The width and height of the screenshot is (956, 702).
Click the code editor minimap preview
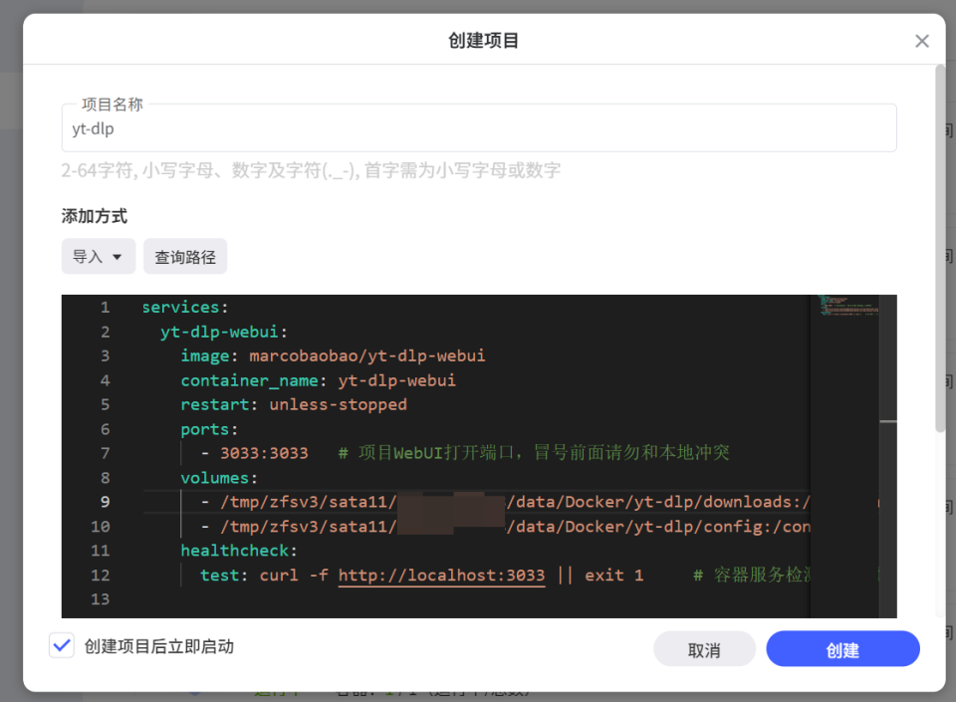848,305
